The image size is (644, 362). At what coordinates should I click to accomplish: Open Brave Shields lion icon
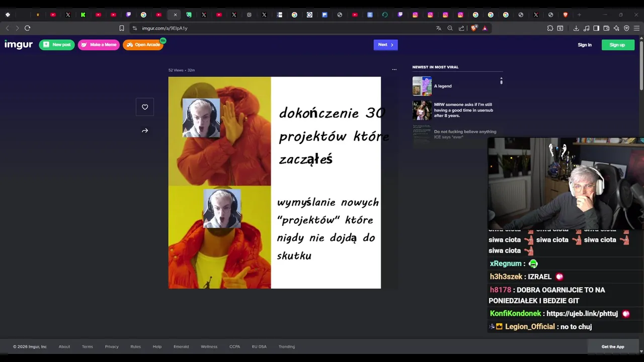473,28
